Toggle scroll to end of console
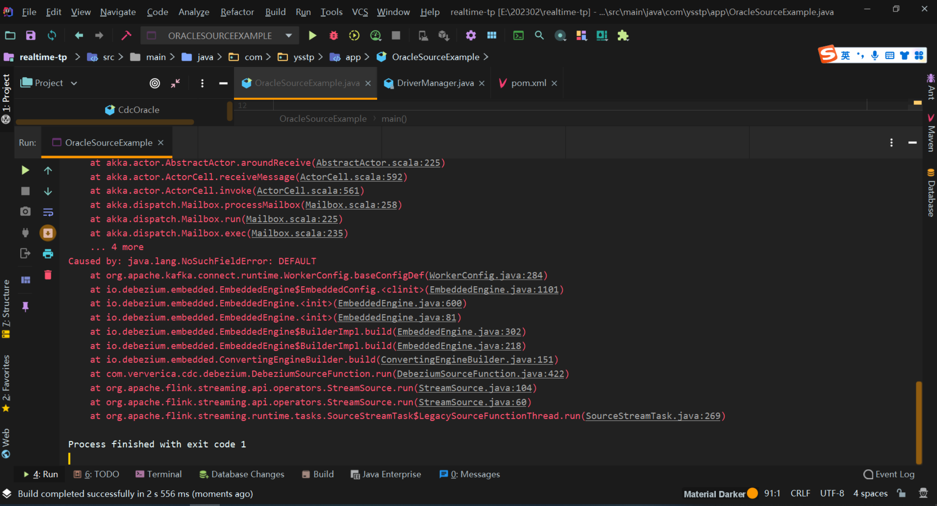This screenshot has width=937, height=506. point(48,233)
